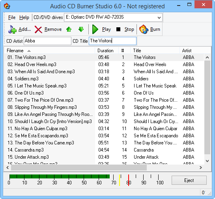The width and height of the screenshot is (215, 199).
Task: Click the yellow marker on capacity scale
Action: (120, 180)
